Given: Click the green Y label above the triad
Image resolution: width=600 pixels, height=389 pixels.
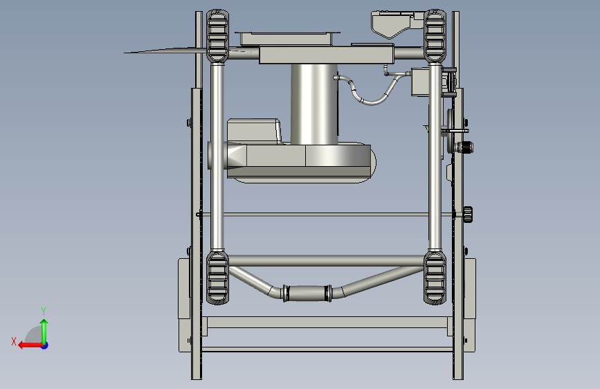Looking at the screenshot, I should [x=44, y=311].
